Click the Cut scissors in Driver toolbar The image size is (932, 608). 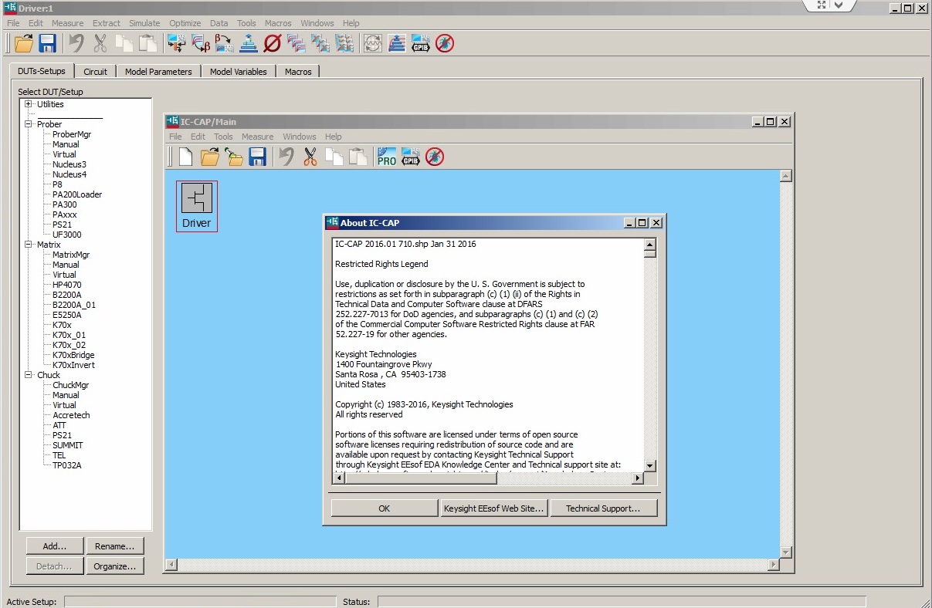click(100, 43)
